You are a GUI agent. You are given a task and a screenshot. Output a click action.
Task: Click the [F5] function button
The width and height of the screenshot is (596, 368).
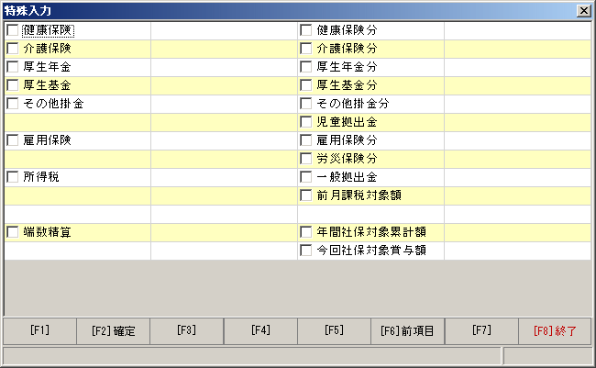pos(334,331)
